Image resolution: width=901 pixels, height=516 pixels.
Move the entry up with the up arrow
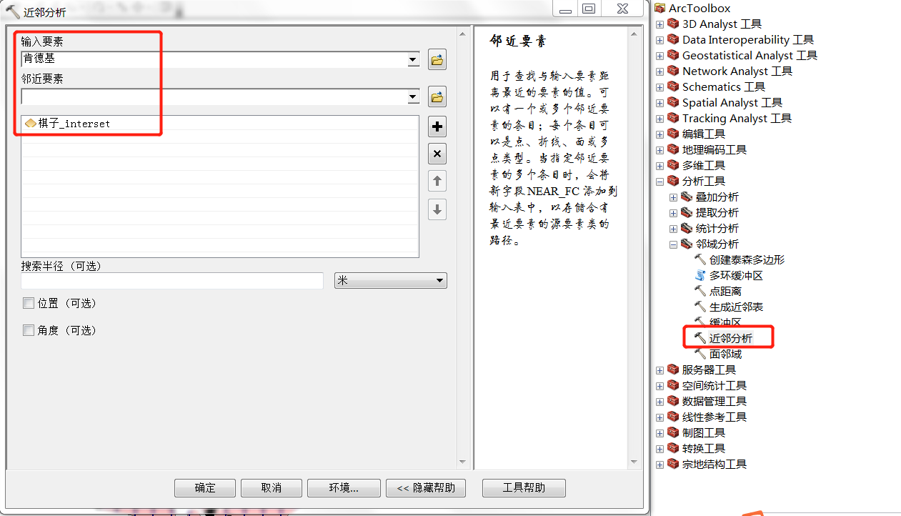point(437,182)
